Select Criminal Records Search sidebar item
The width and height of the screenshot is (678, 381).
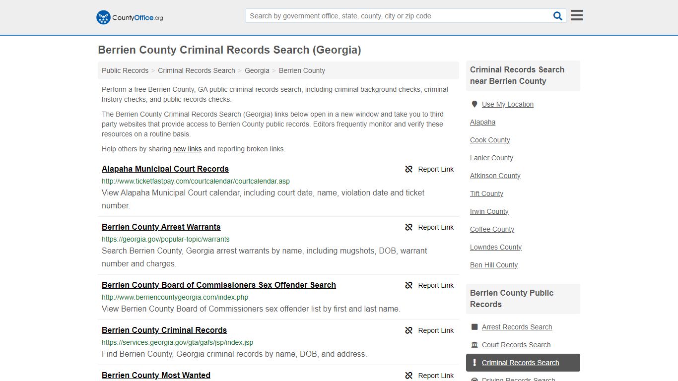click(523, 363)
